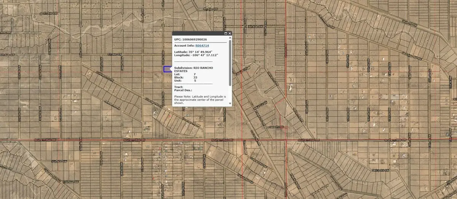The width and height of the screenshot is (457, 199).
Task: Click the Parcel Des. label
Action: point(183,90)
